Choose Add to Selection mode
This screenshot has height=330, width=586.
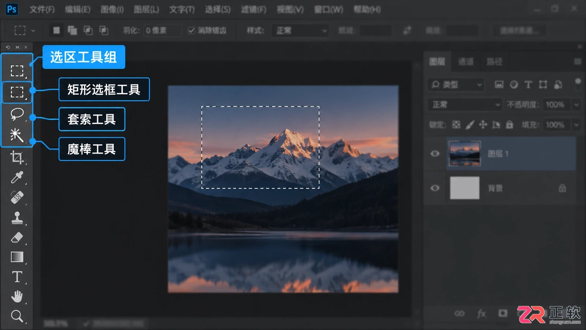click(x=72, y=30)
